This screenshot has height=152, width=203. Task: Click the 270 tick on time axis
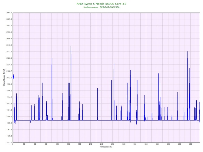point(113,144)
